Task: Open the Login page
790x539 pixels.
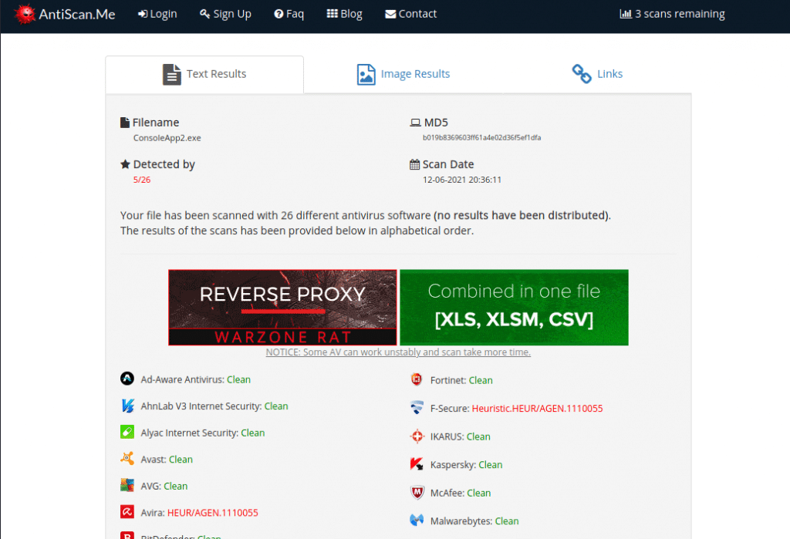Action: point(157,14)
